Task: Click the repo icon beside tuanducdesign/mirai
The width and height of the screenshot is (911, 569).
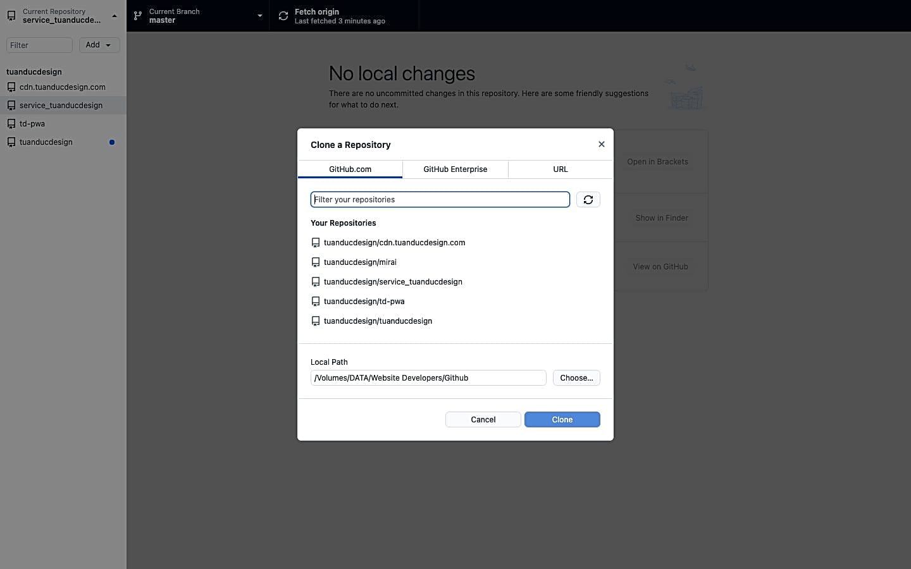Action: click(316, 262)
